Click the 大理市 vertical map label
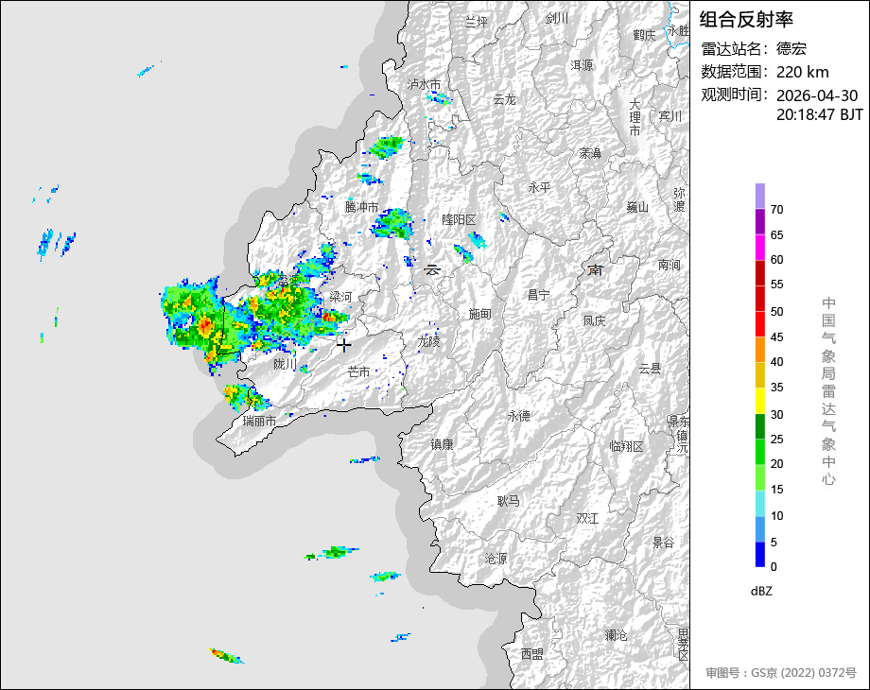This screenshot has height=690, width=870. coord(635,117)
